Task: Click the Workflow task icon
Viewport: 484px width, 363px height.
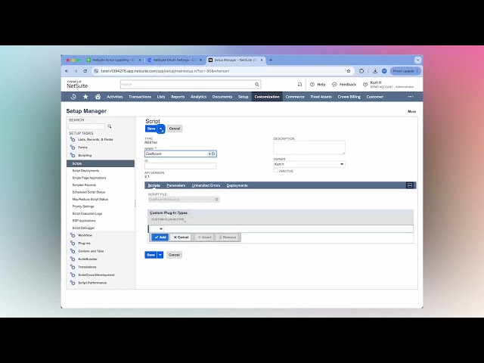Action: 73,235
